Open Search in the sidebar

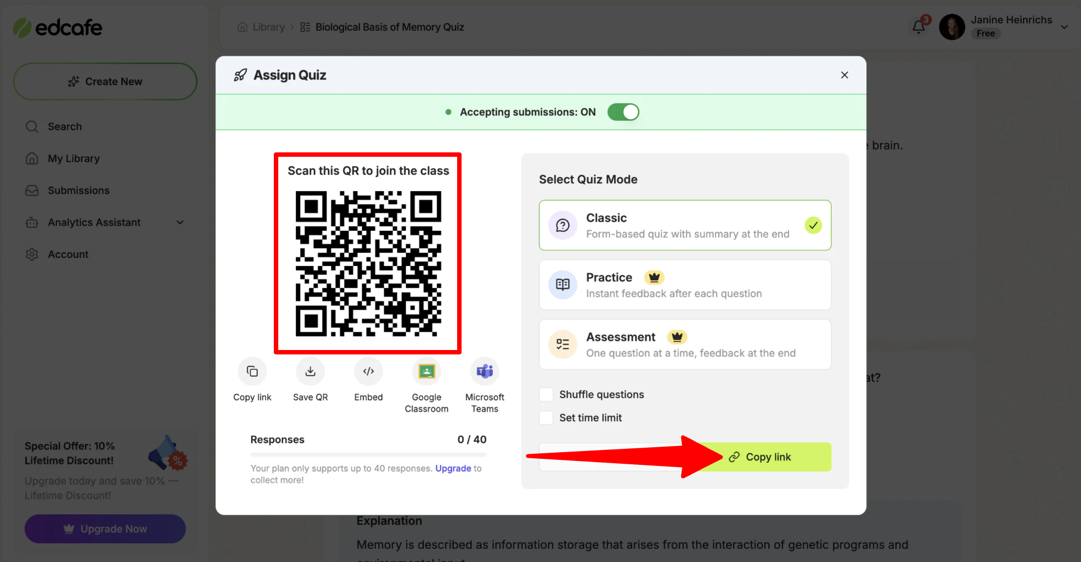65,126
